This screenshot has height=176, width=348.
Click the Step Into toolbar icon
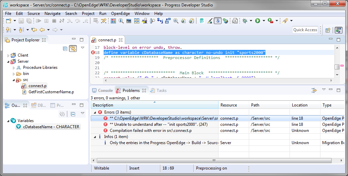pyautogui.click(x=70, y=21)
